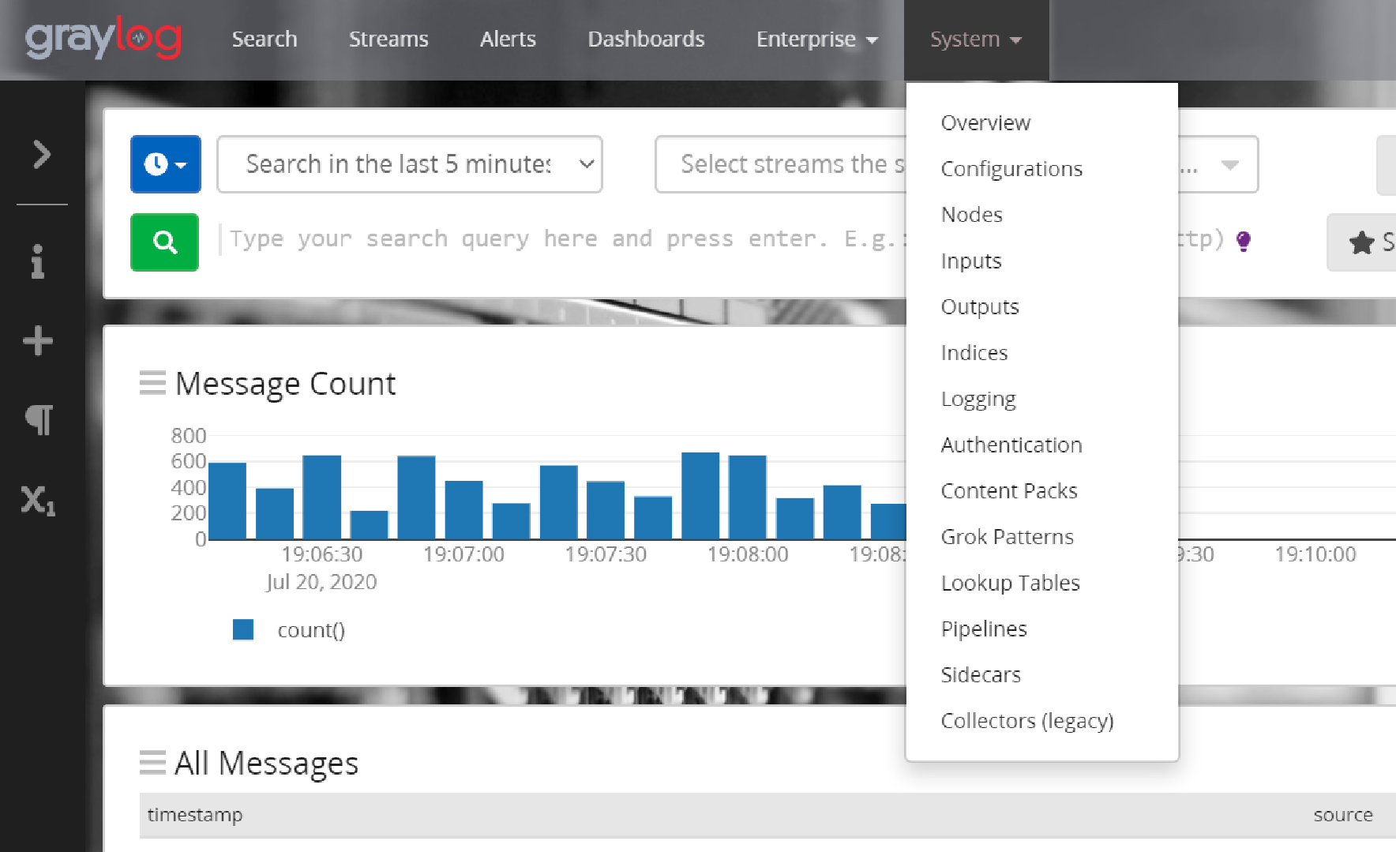Image resolution: width=1396 pixels, height=852 pixels.
Task: Select Content Packs in System menu
Action: click(x=1009, y=490)
